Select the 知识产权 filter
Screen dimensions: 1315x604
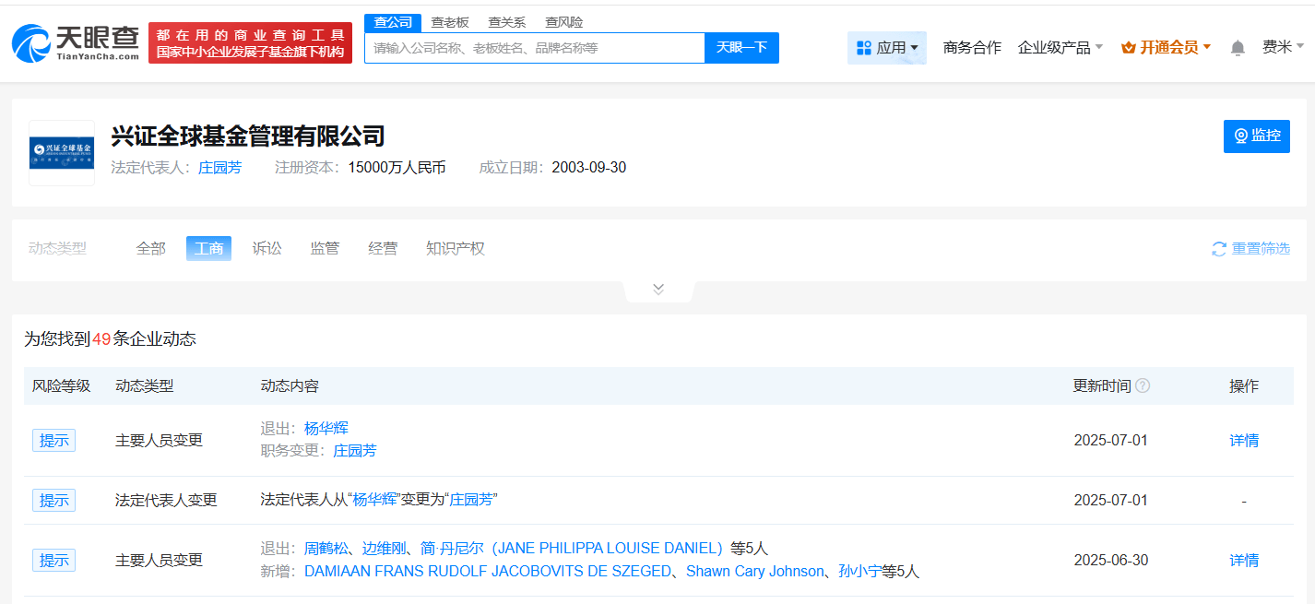[x=456, y=248]
